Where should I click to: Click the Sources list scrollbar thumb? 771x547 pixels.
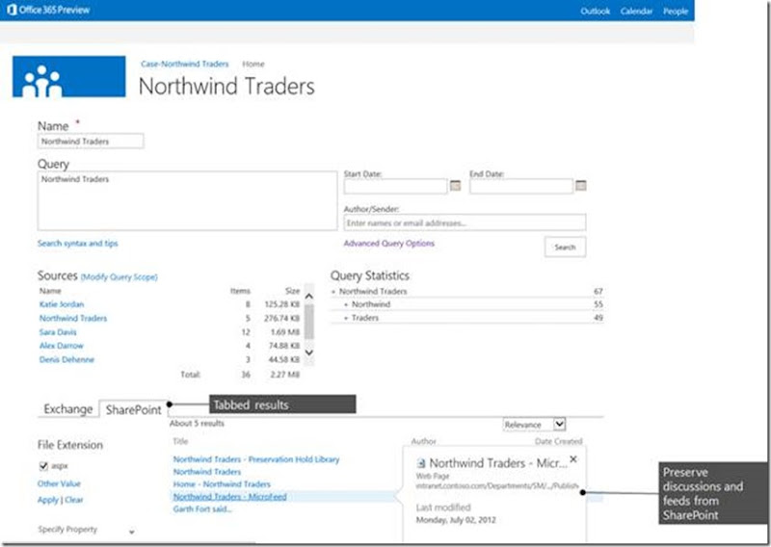[308, 322]
